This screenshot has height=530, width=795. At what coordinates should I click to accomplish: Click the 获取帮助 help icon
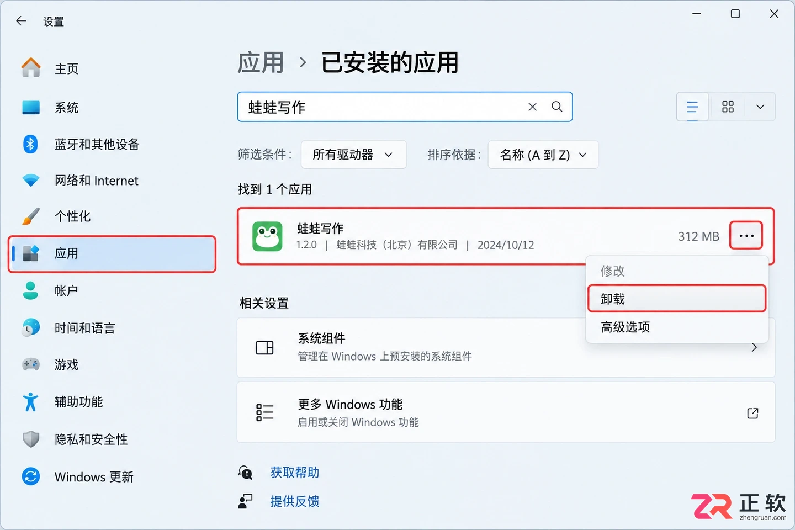246,473
